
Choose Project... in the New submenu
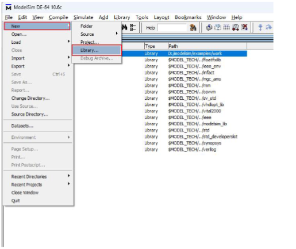[x=97, y=42]
